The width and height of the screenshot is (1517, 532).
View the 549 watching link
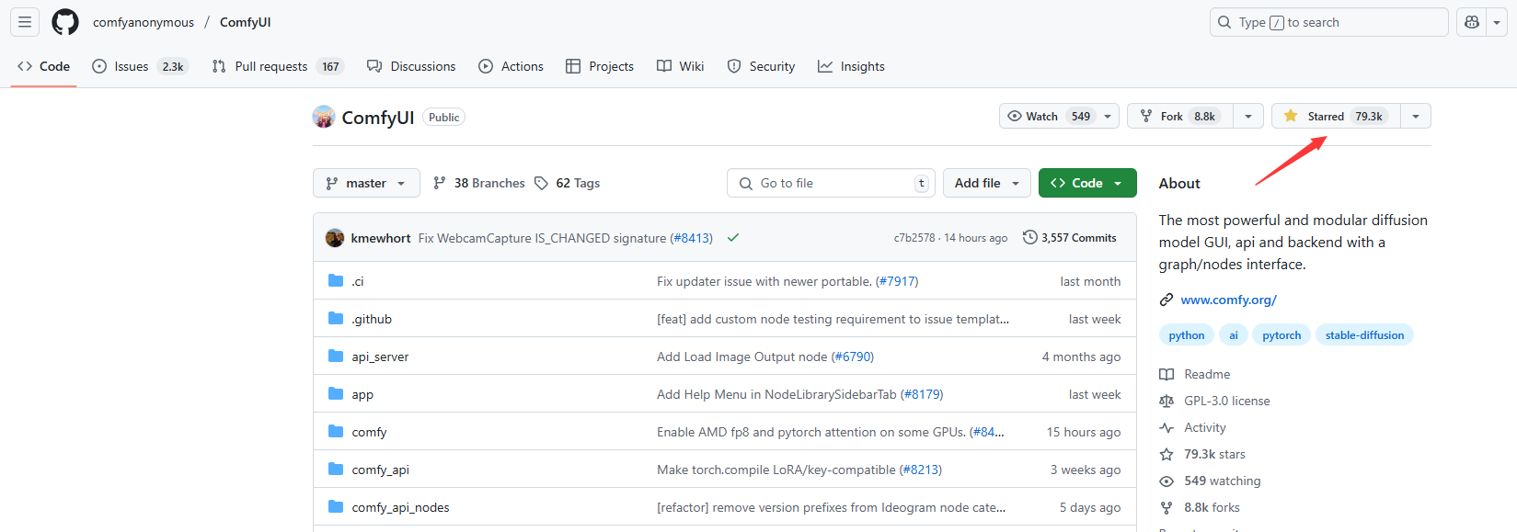(1211, 481)
